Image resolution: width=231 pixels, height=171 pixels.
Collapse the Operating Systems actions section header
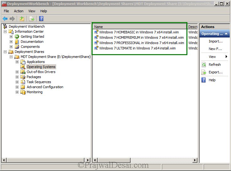(214, 34)
